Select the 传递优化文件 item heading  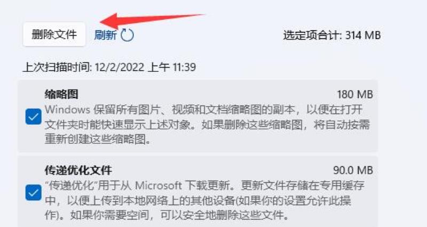pyautogui.click(x=78, y=170)
